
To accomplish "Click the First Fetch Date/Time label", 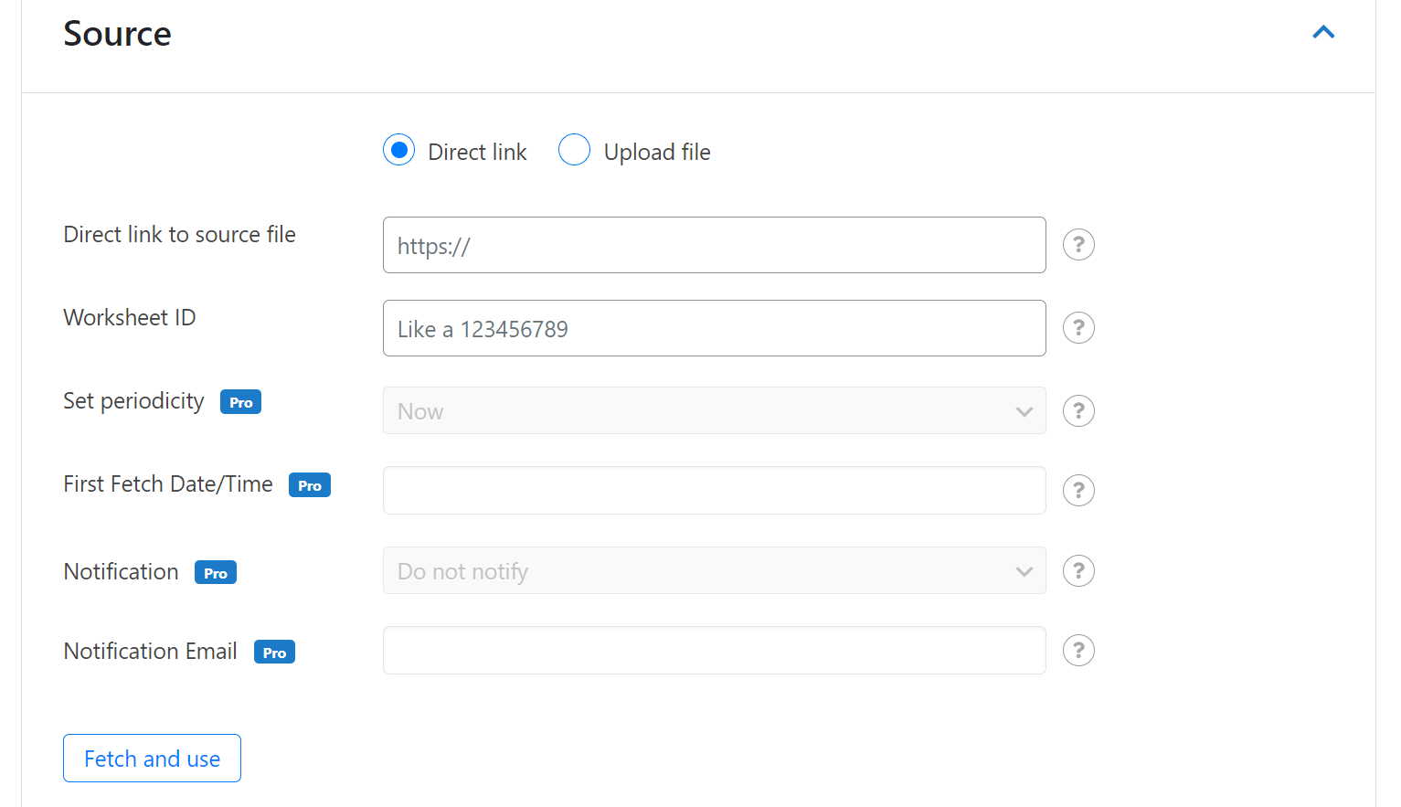I will [x=168, y=484].
